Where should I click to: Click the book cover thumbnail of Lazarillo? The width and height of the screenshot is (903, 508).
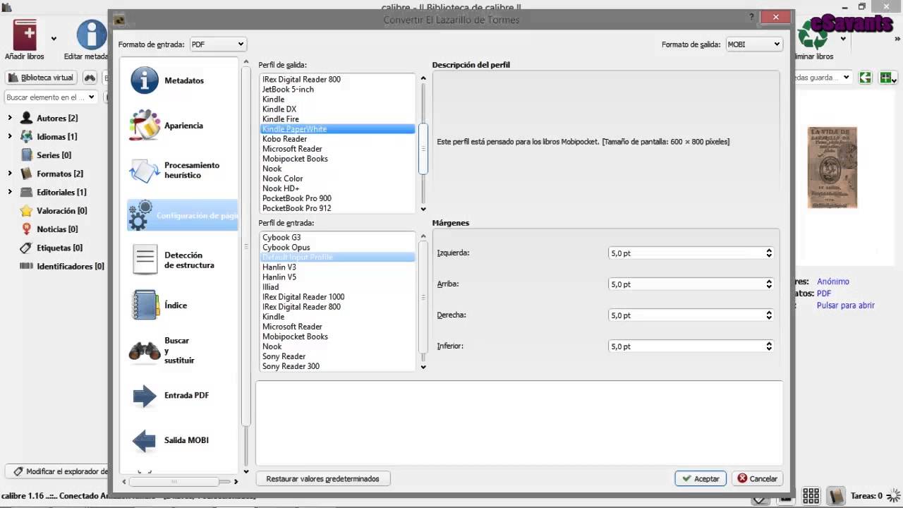tap(832, 168)
